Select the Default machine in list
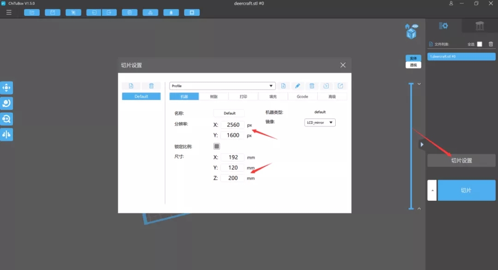Image resolution: width=498 pixels, height=270 pixels. (142, 96)
